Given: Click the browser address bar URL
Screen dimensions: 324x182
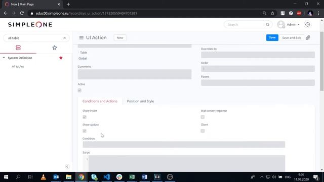Looking at the screenshot, I should [x=87, y=13].
